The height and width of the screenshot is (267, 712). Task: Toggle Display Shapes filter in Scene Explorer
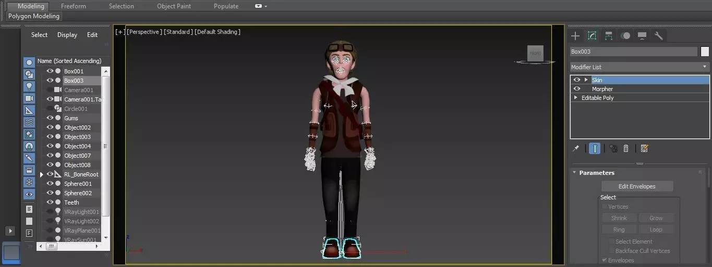(29, 74)
